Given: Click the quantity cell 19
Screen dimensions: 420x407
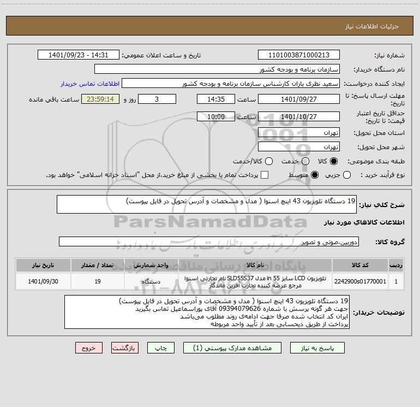Looking at the screenshot, I should click(97, 281).
